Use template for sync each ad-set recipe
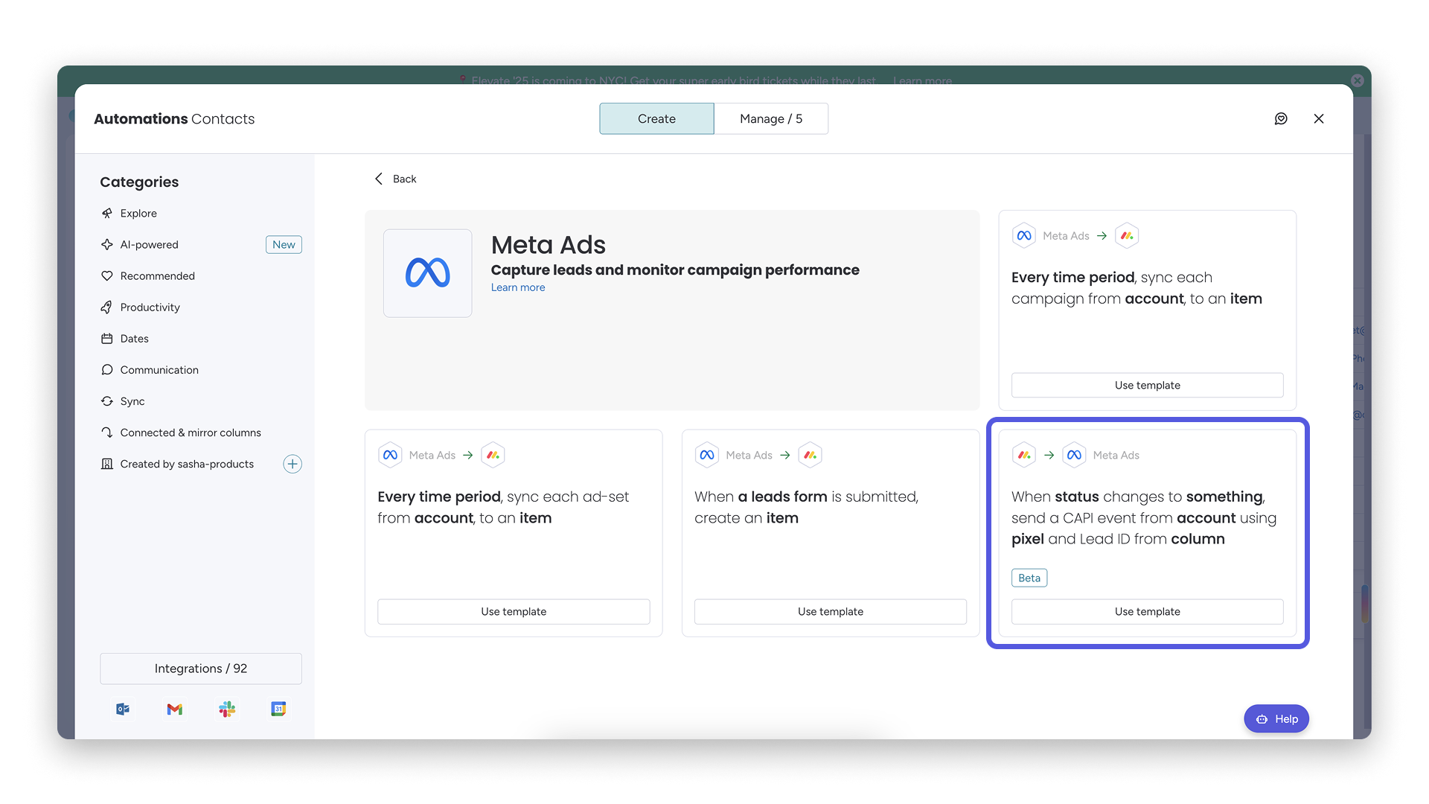 [x=514, y=611]
